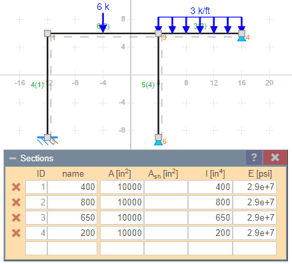
Task: Select node 1 at the top-left frame corner
Action: [47, 33]
